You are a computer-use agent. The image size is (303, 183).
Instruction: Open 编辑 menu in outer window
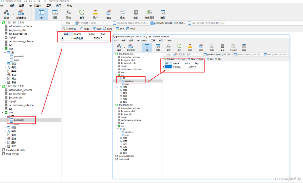[x=12, y=6]
